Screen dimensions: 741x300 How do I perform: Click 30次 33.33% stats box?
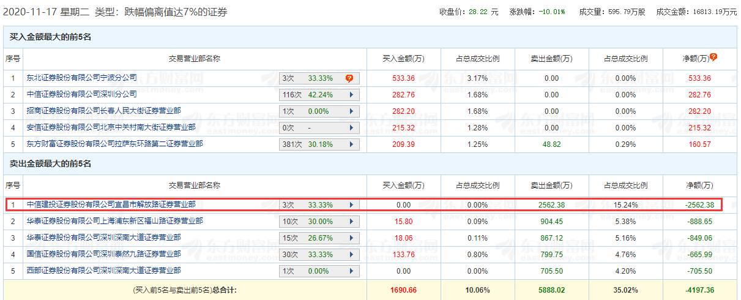tap(319, 255)
